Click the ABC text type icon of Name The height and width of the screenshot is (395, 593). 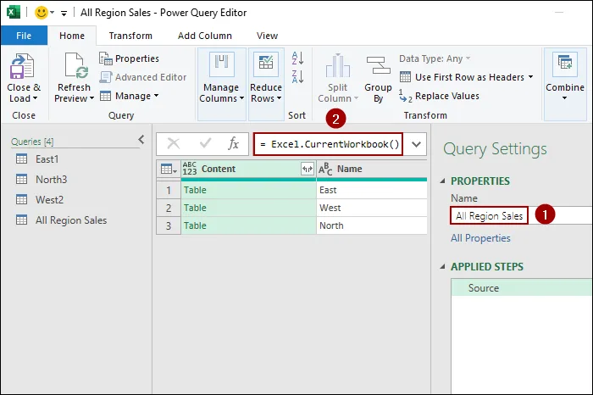325,170
